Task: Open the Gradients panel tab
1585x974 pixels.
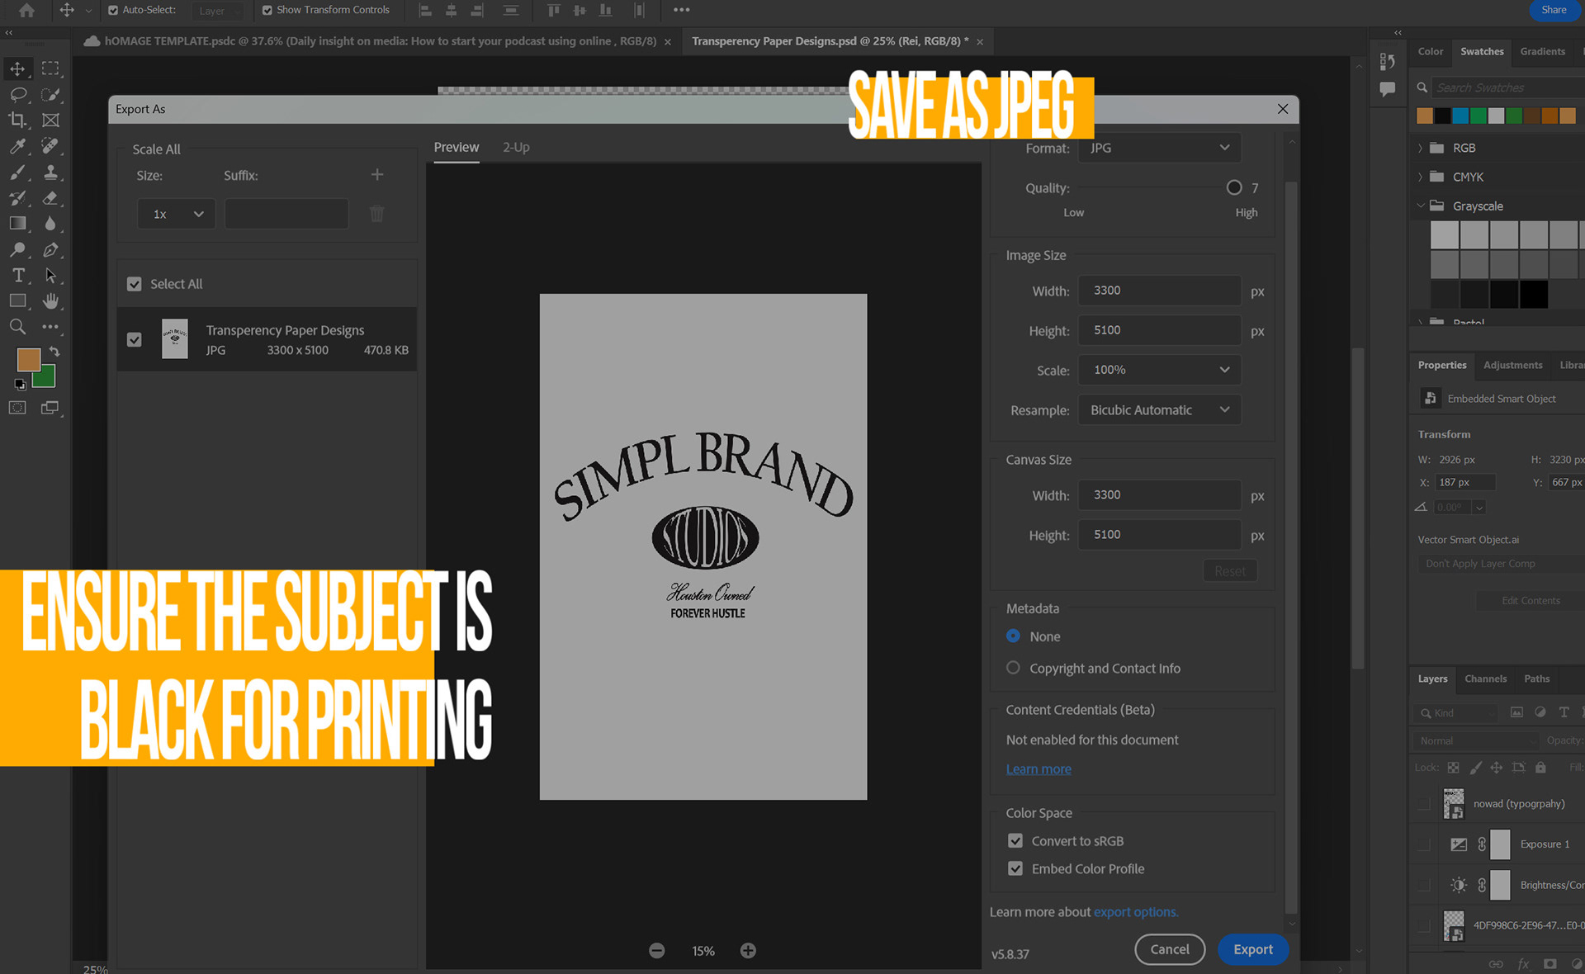Action: point(1542,51)
